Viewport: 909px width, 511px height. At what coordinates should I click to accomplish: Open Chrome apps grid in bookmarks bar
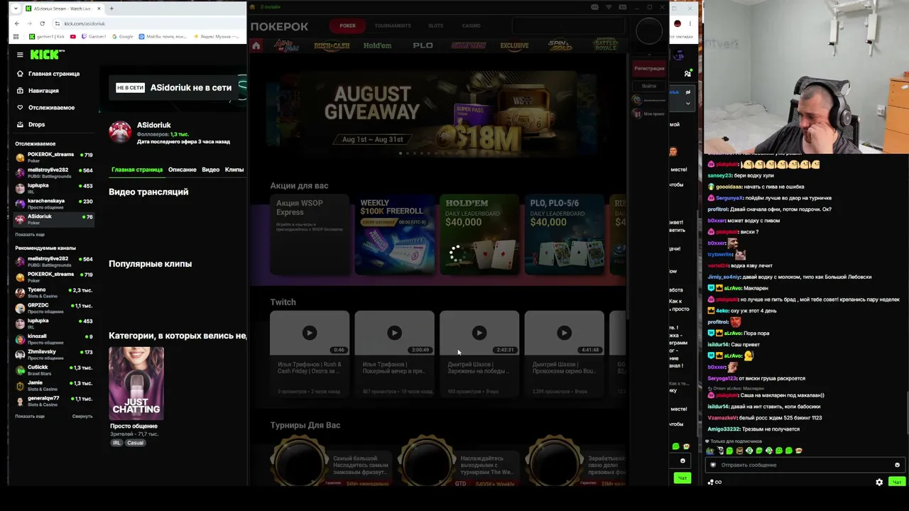pos(16,36)
